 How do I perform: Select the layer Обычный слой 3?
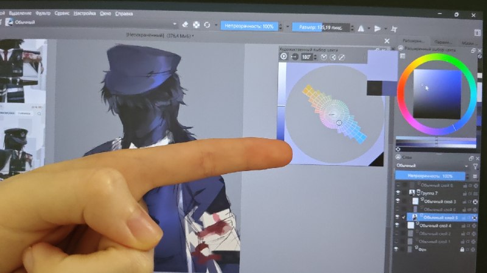pos(440,201)
